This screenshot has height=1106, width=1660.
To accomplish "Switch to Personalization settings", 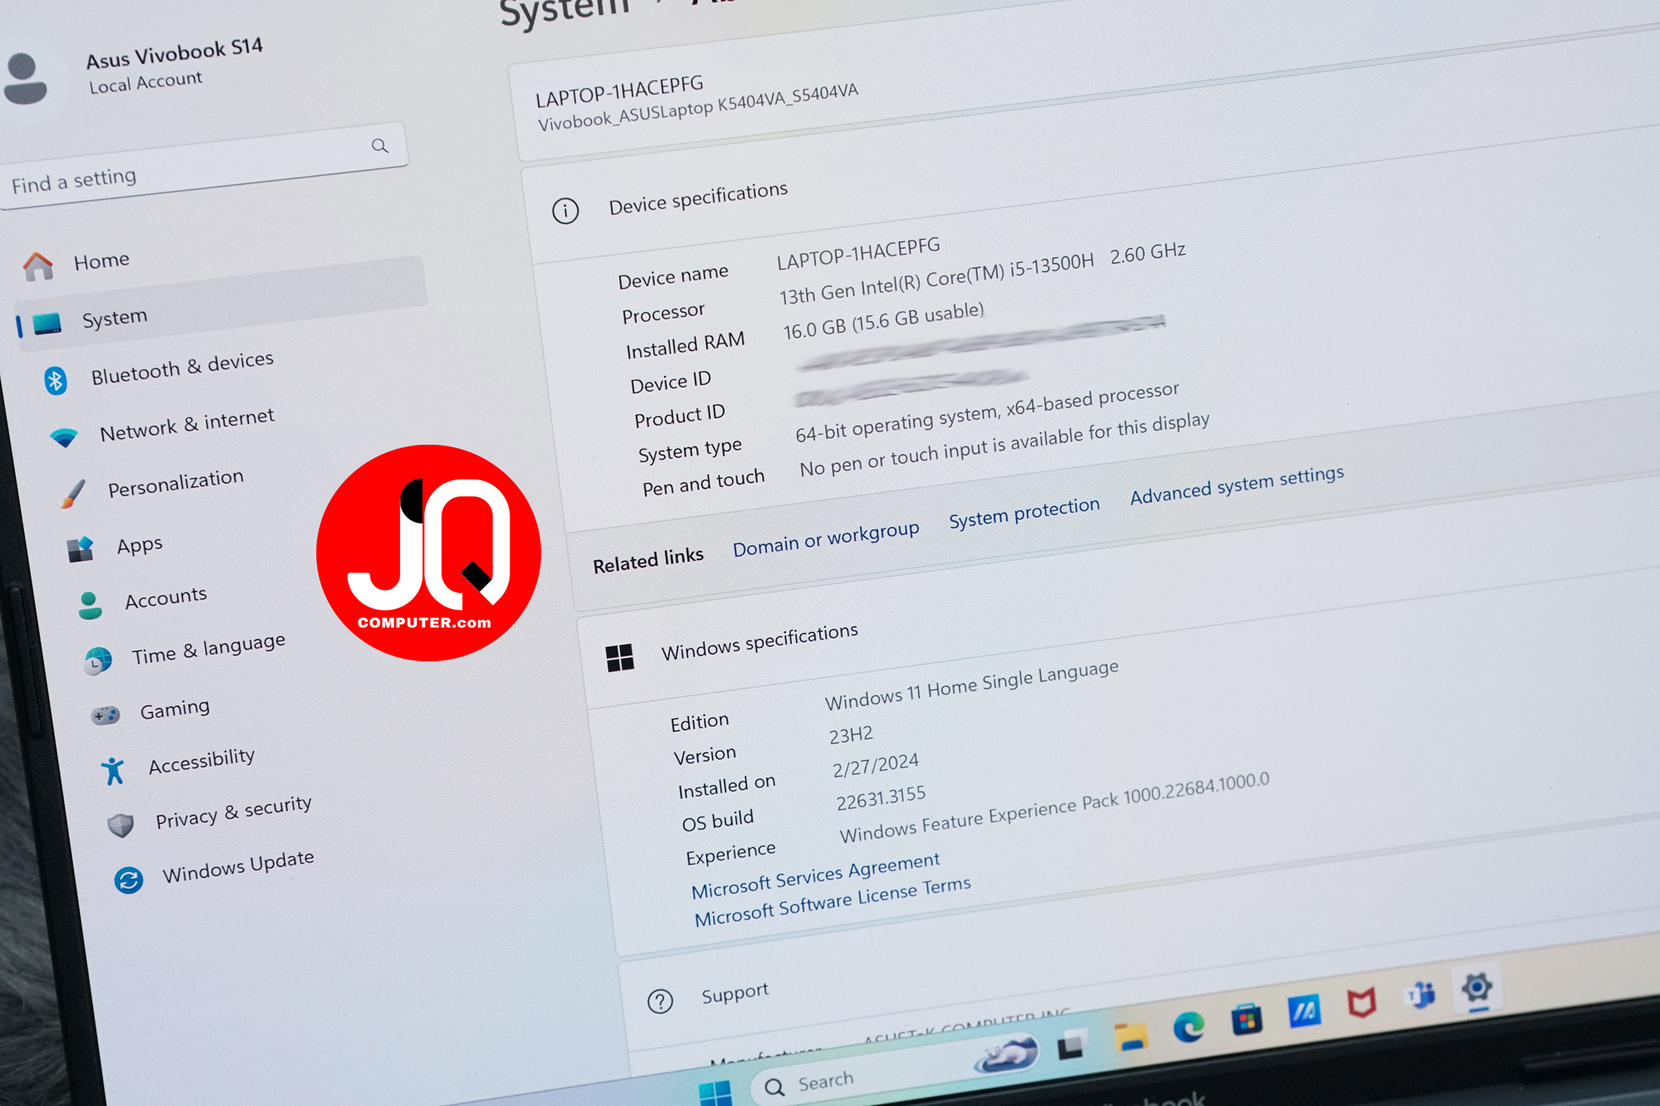I will click(x=176, y=482).
